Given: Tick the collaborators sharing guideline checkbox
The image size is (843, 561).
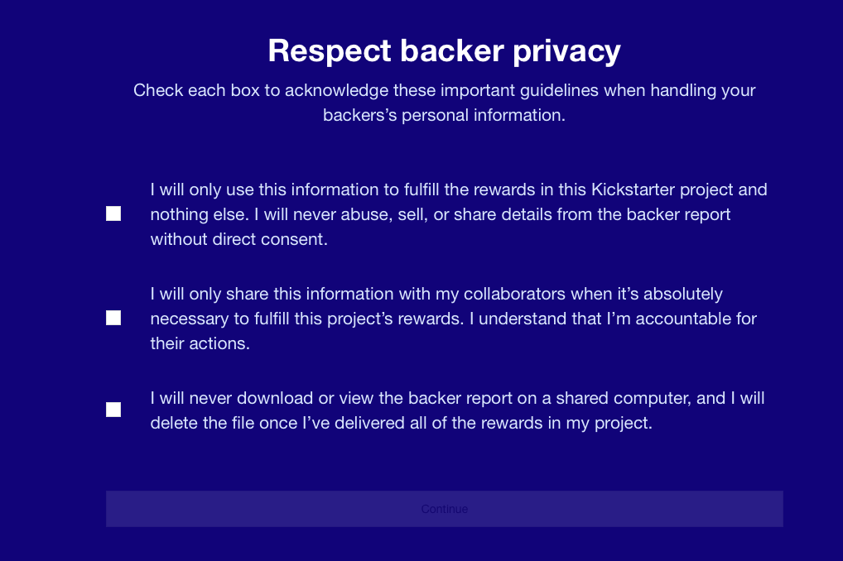Looking at the screenshot, I should pyautogui.click(x=113, y=319).
